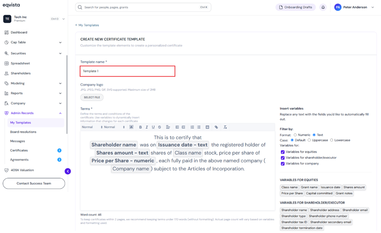This screenshot has height=233, width=381.
Task: Select the Uppercase case option
Action: tap(309, 140)
